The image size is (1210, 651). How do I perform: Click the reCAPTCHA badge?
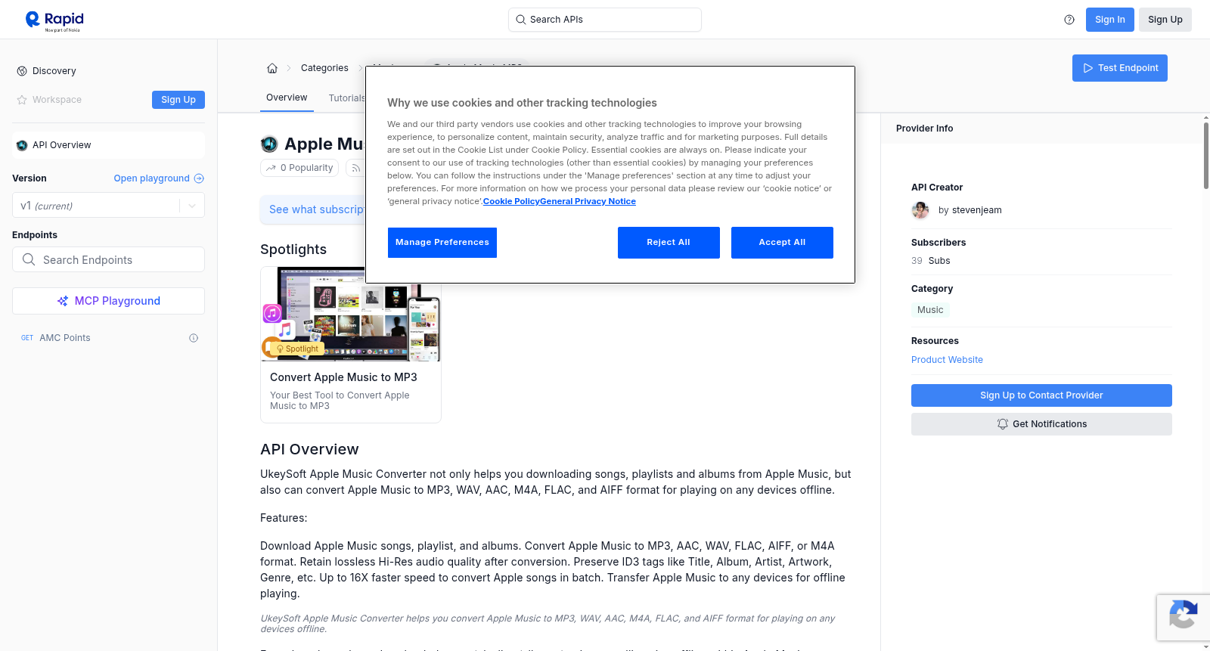1183,617
